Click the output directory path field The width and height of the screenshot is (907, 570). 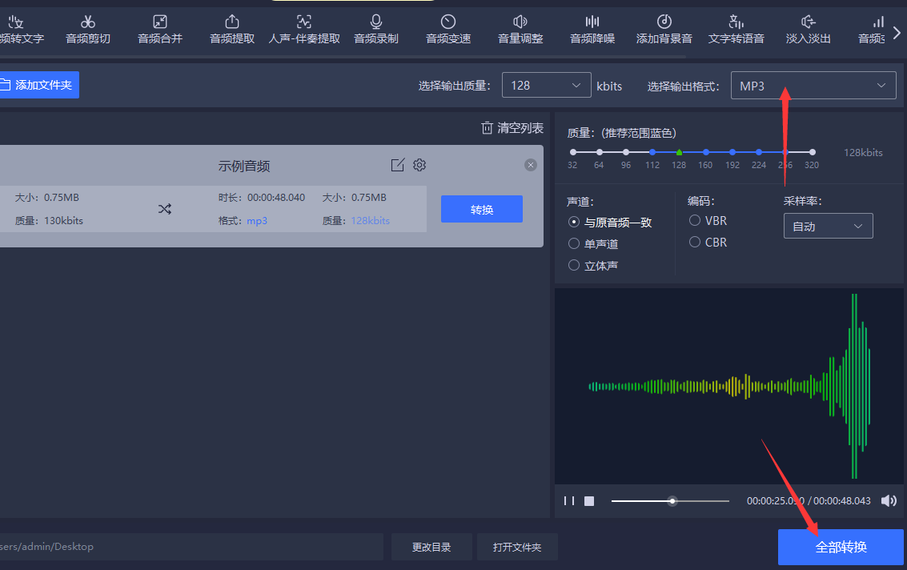point(191,547)
